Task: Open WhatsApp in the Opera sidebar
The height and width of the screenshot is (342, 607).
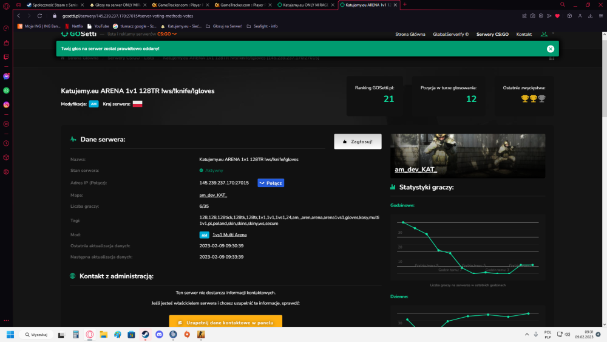Action: coord(6,91)
